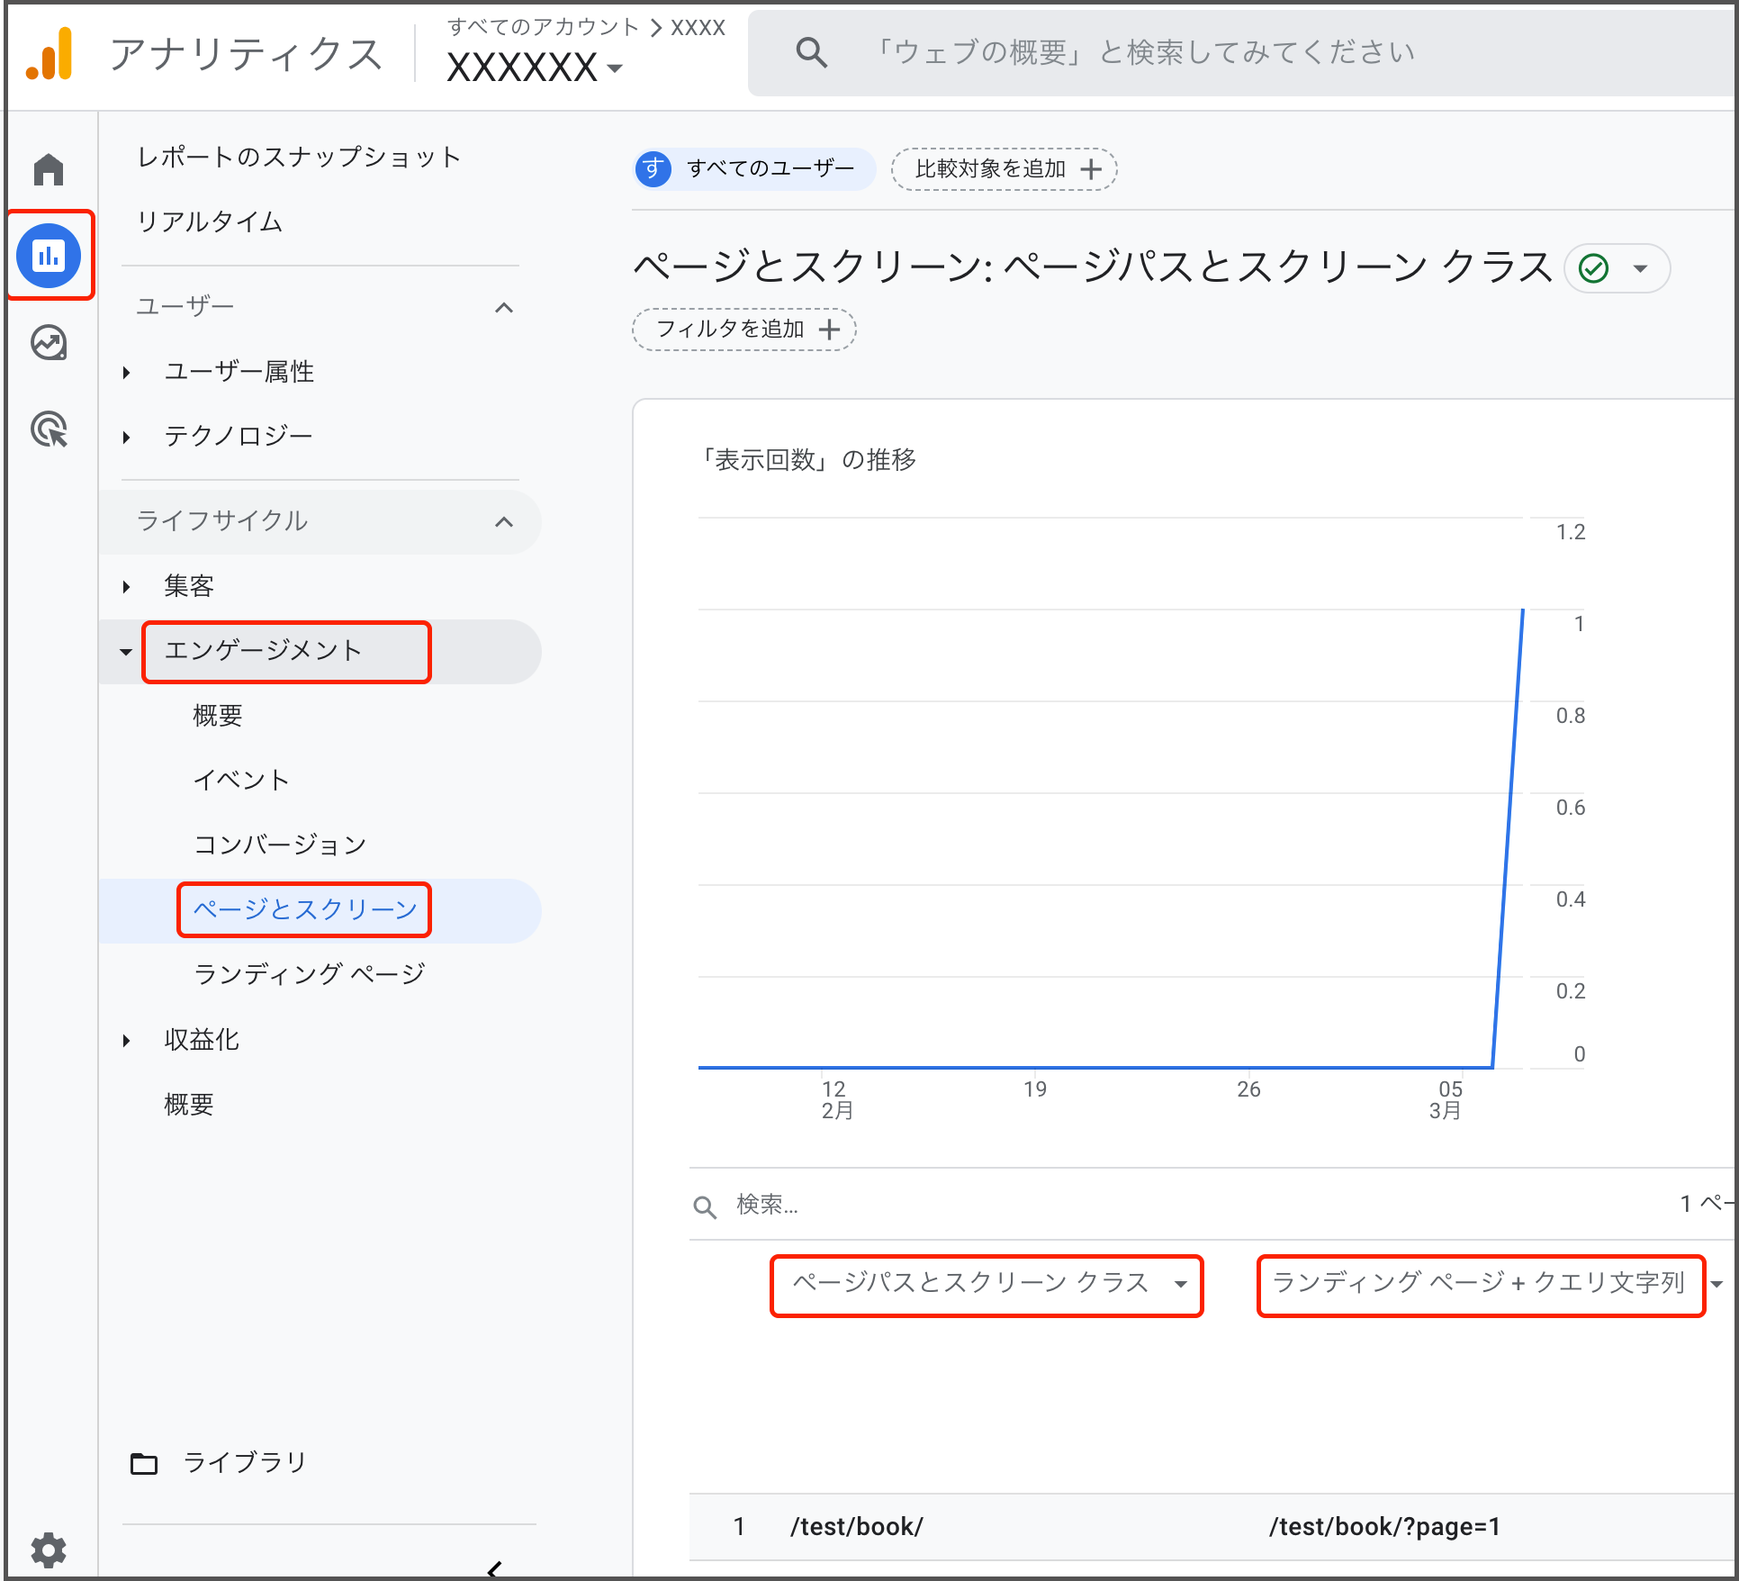
Task: Expand the 集客 tree arrow
Action: pos(127,587)
